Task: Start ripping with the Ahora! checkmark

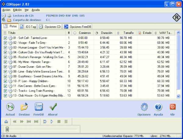Action: click(53, 107)
